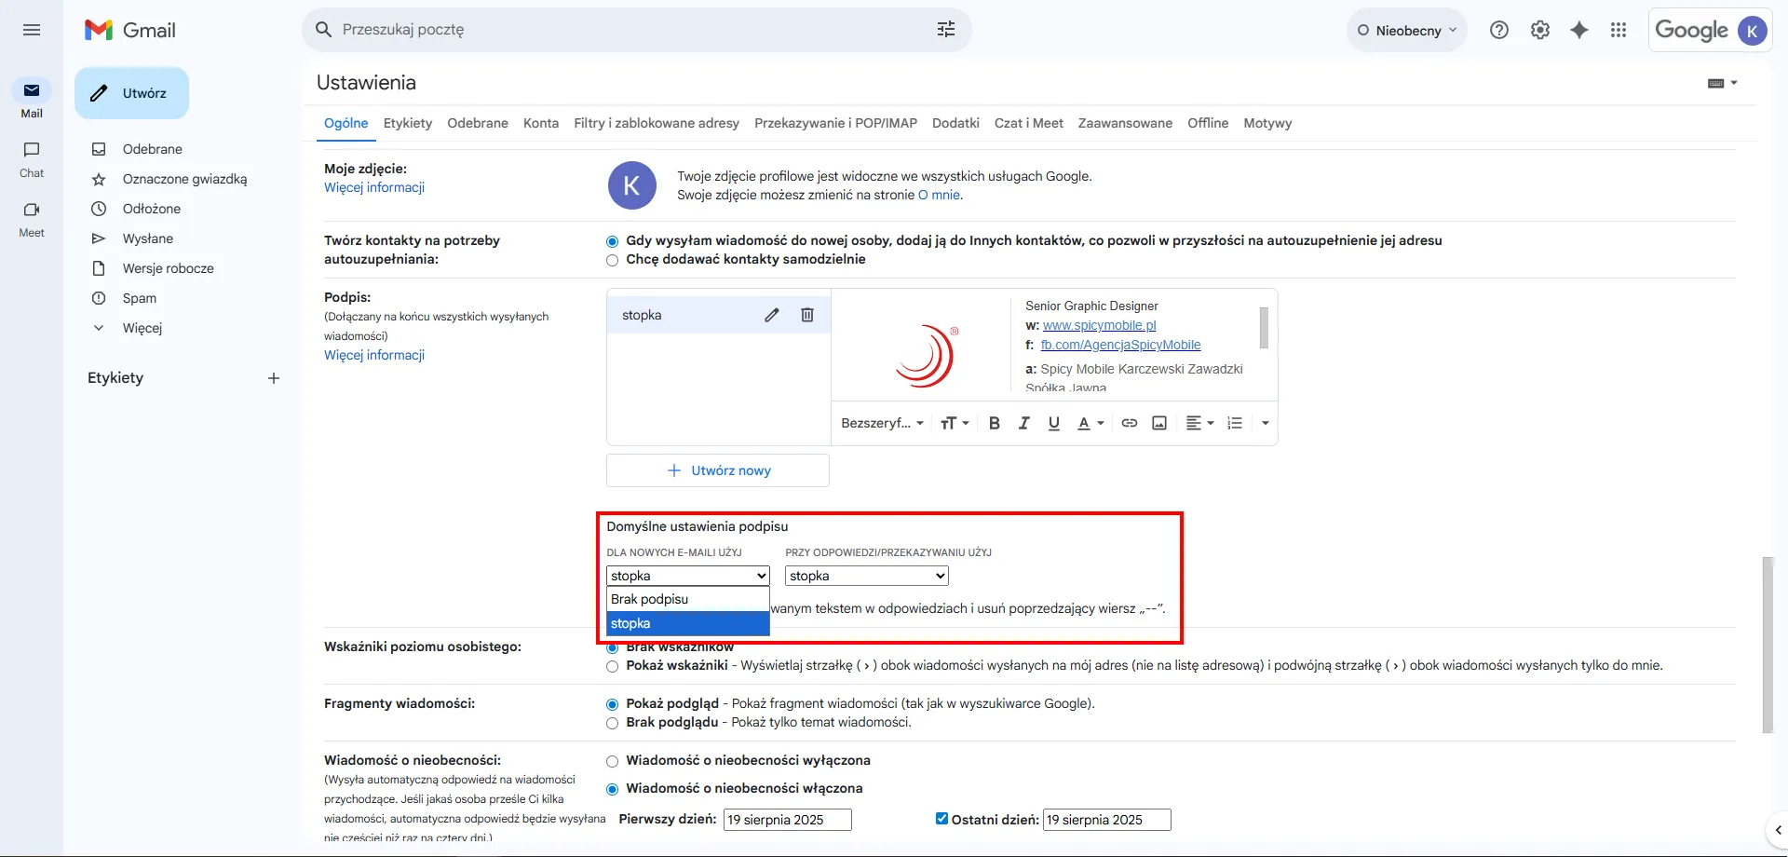Insert a link in the signature editor
This screenshot has width=1788, height=857.
coord(1129,422)
